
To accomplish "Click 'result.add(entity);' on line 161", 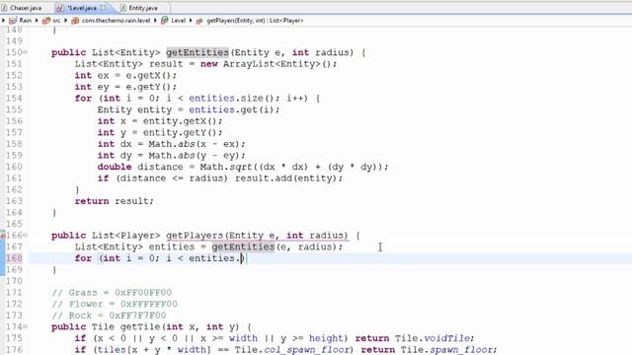I will [289, 177].
